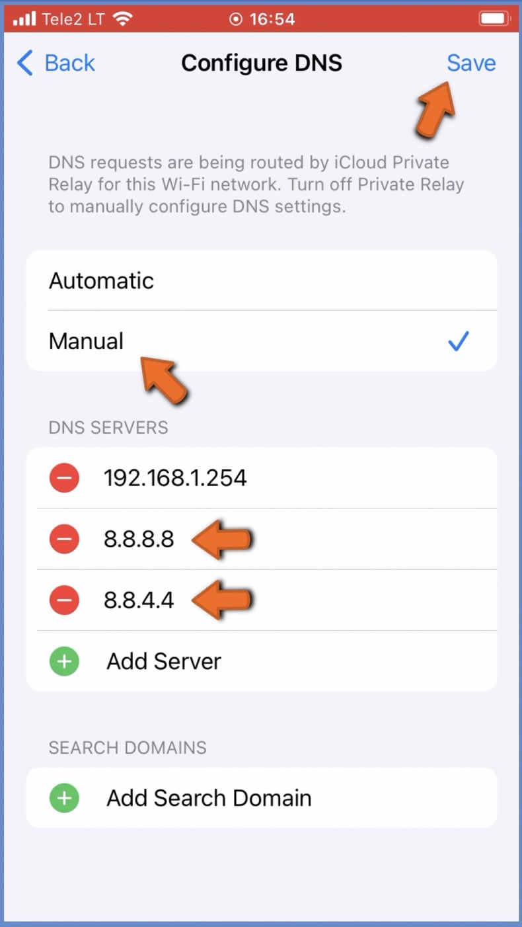
Task: Tap the blue checkmark next to Manual
Action: [x=459, y=341]
